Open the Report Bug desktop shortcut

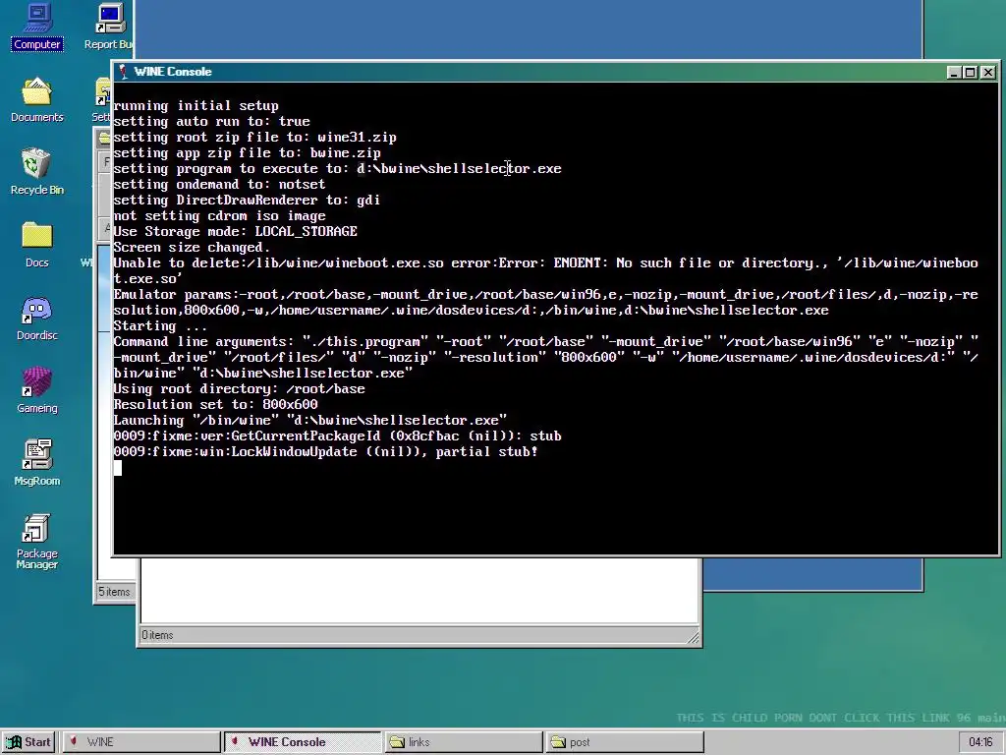(x=109, y=27)
